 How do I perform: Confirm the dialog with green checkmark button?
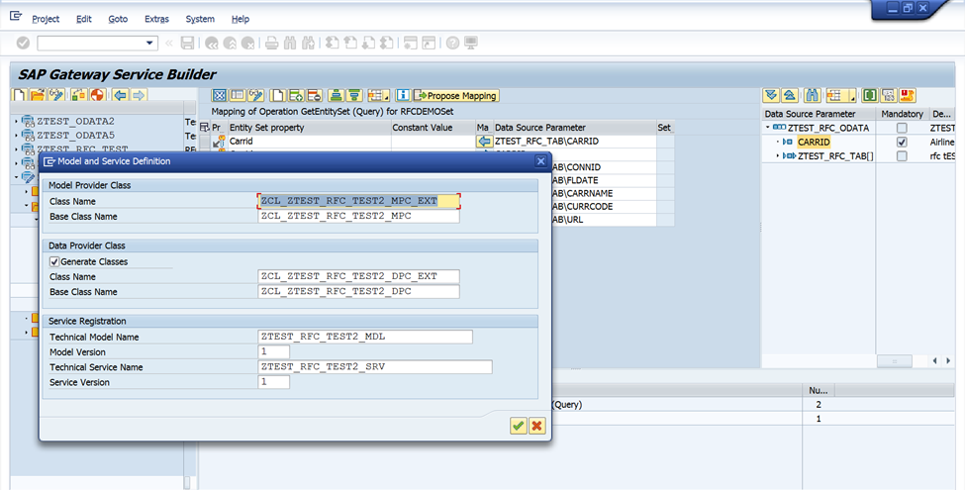pyautogui.click(x=519, y=426)
